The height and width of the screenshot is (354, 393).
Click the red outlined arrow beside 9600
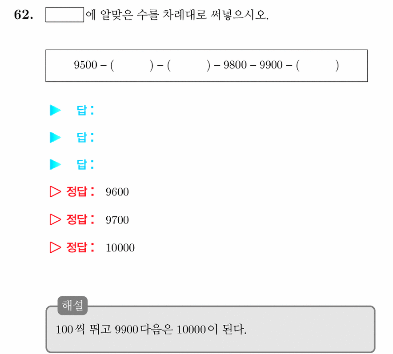[x=55, y=192]
